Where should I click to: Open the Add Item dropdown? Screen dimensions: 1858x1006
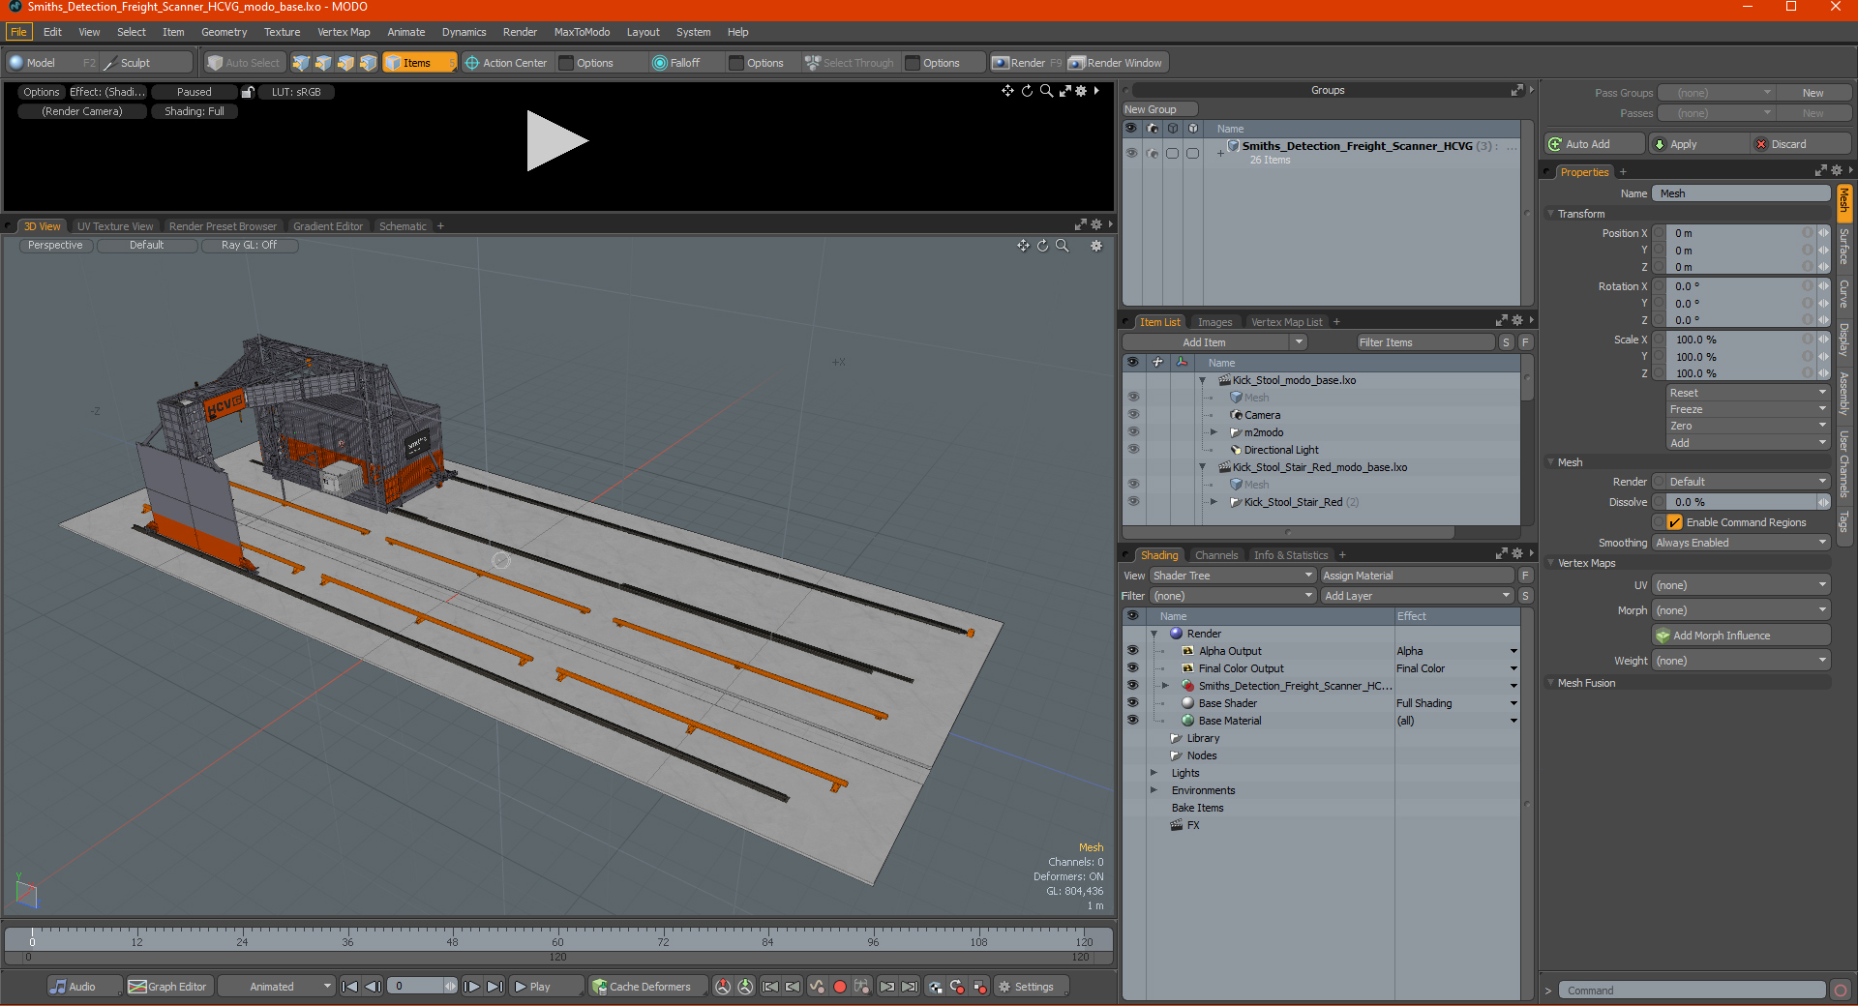coord(1215,342)
